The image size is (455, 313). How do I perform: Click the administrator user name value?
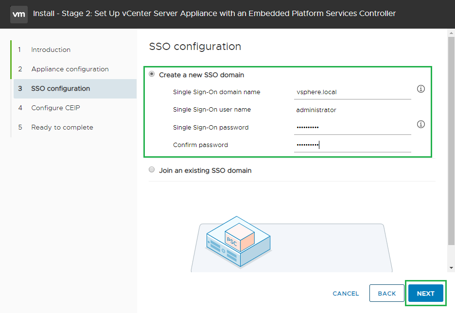pyautogui.click(x=316, y=110)
